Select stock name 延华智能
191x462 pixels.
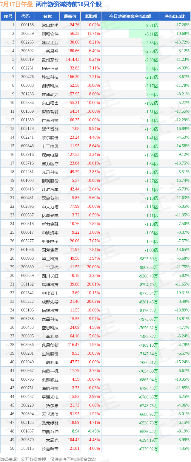[x=50, y=129]
